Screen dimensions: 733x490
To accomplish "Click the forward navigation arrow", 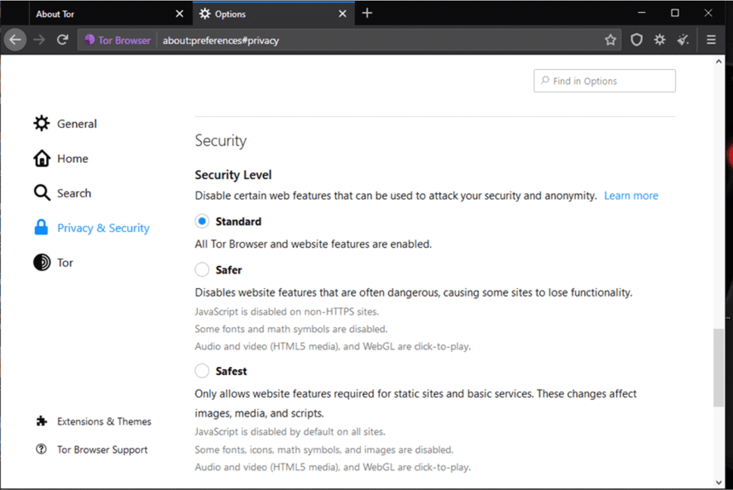I will [39, 40].
